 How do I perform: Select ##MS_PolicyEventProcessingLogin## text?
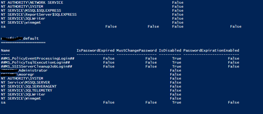(x=38, y=58)
